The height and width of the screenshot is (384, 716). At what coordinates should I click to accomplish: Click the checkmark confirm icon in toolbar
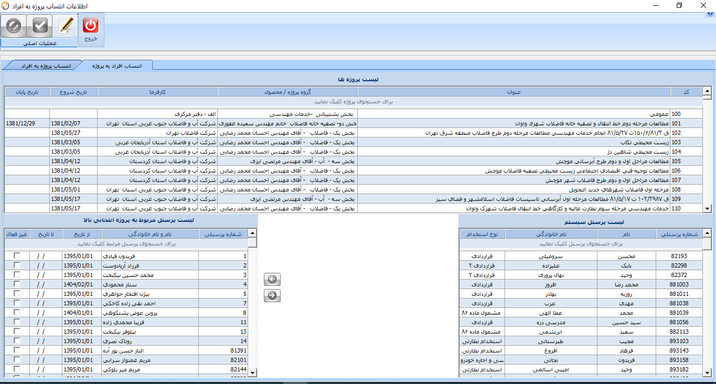(40, 25)
